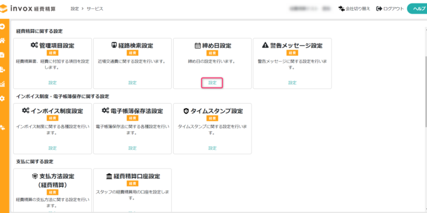Click the gears icon on インボイス制度設定 card
The image size is (427, 213).
[26, 111]
